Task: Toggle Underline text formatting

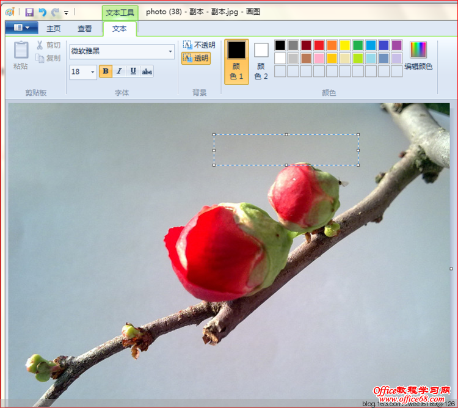Action: 133,71
